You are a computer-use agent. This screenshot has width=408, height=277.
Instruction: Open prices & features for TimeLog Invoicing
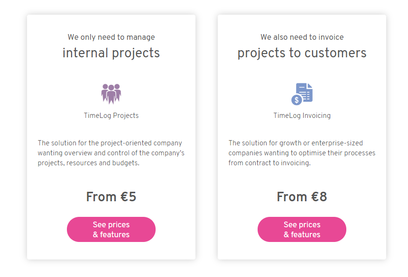[x=302, y=230]
